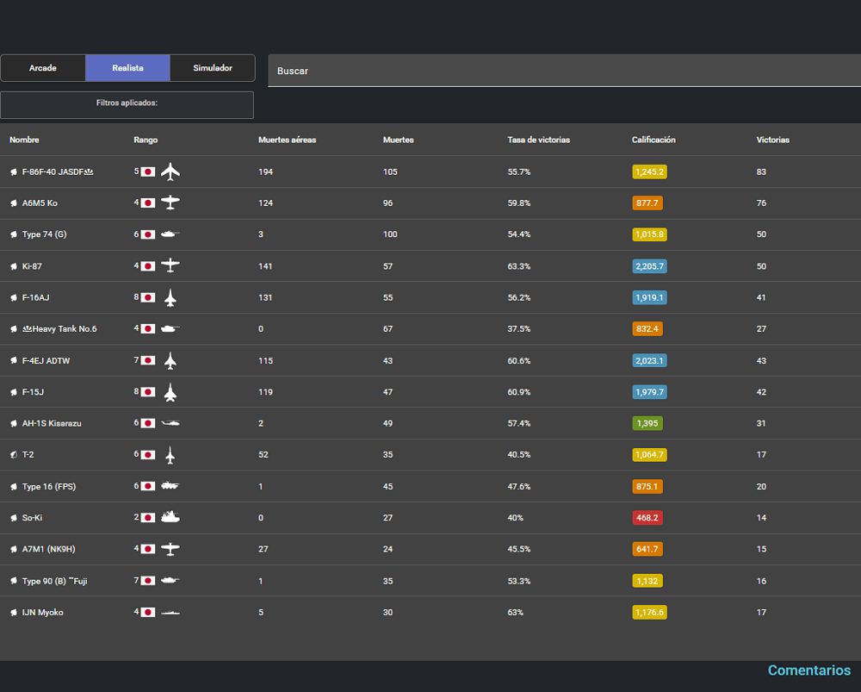Click the Buscar search field
Viewport: 861px width, 692px height.
point(564,71)
